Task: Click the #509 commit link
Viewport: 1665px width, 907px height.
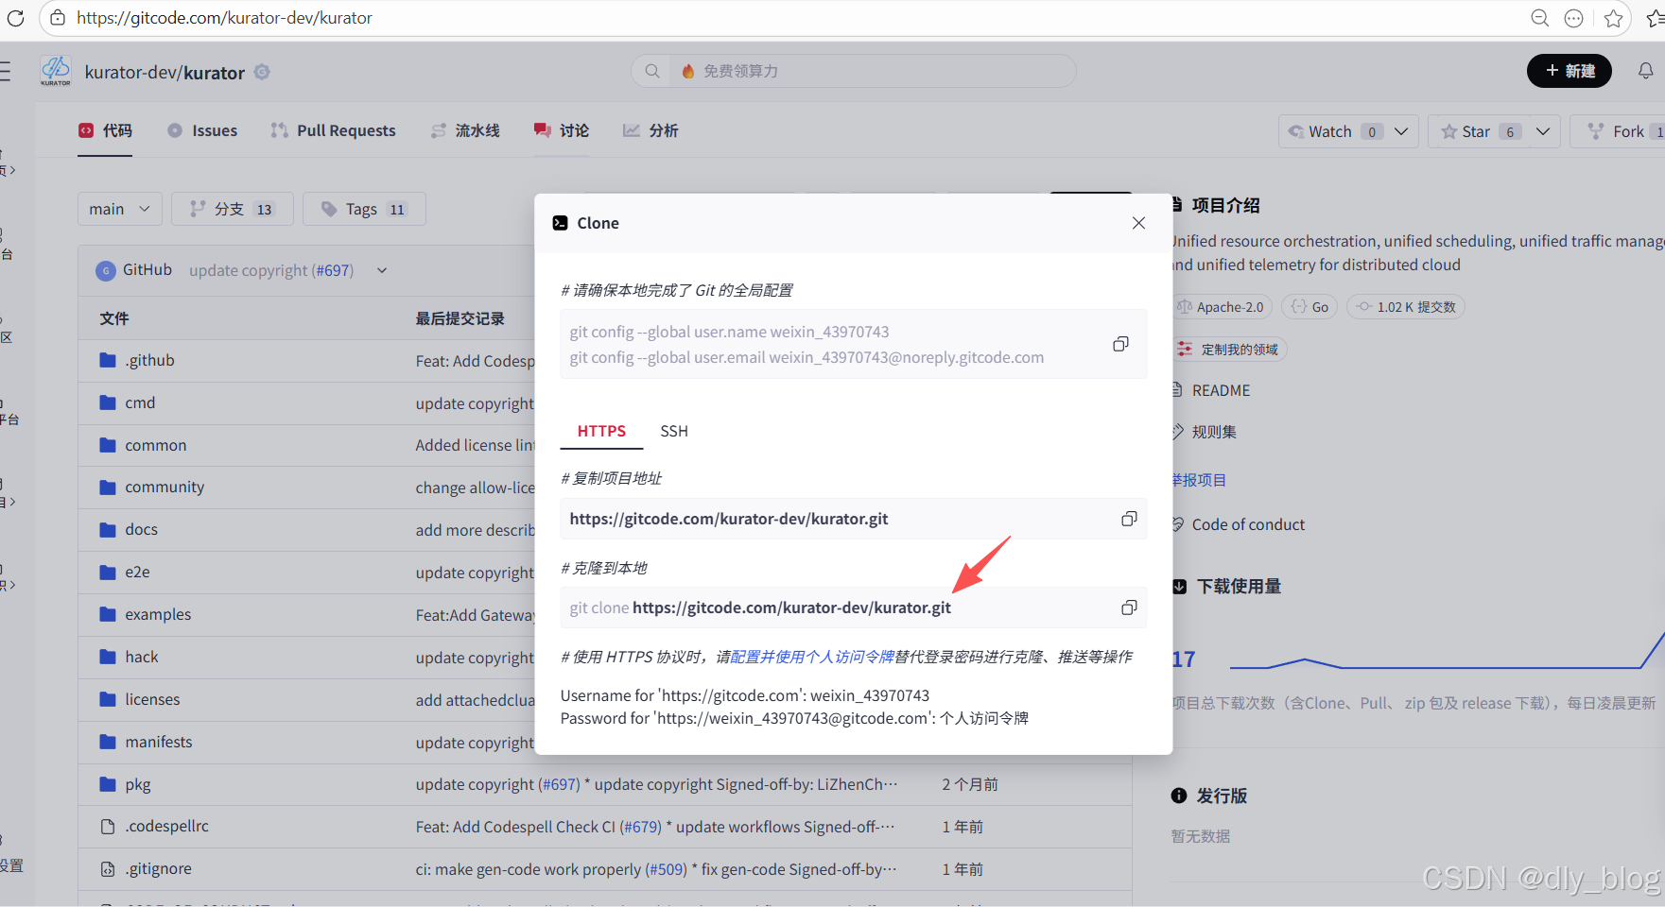Action: coord(667,869)
